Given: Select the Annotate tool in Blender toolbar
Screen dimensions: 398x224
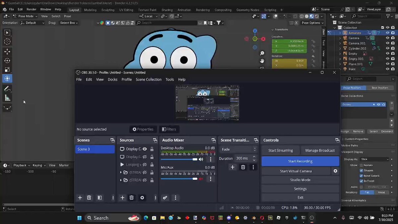Looking at the screenshot, I should pyautogui.click(x=7, y=89).
